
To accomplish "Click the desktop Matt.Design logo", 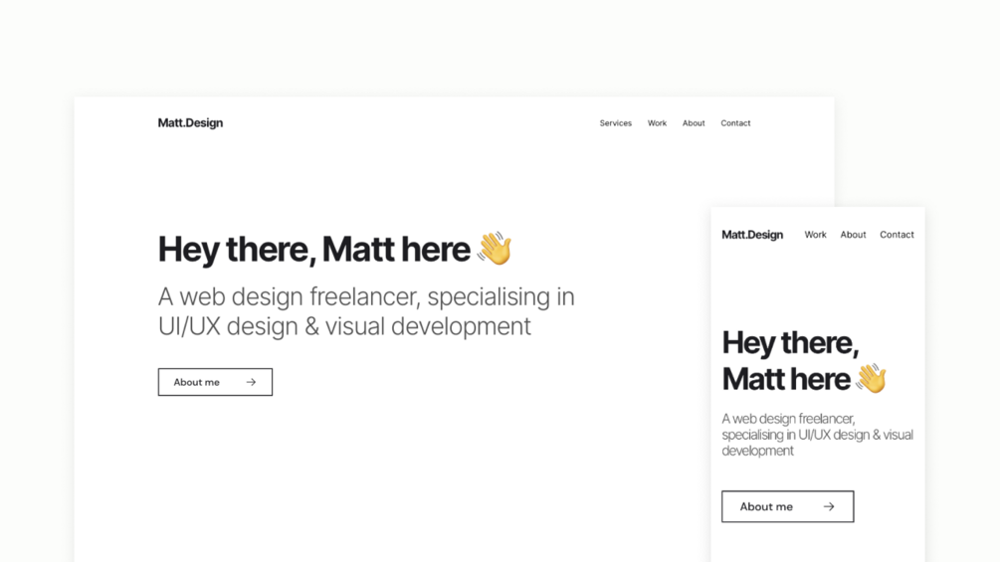I will (x=190, y=123).
